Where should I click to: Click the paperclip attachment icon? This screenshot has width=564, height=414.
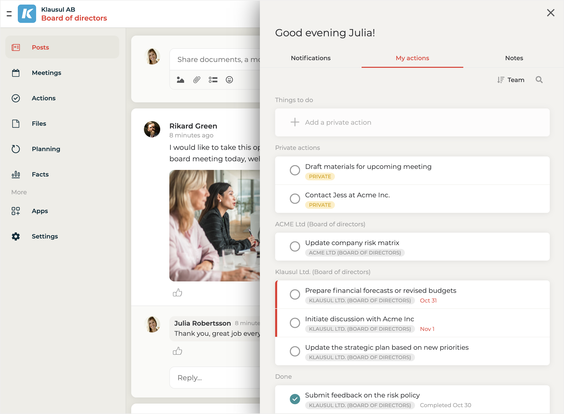[197, 80]
